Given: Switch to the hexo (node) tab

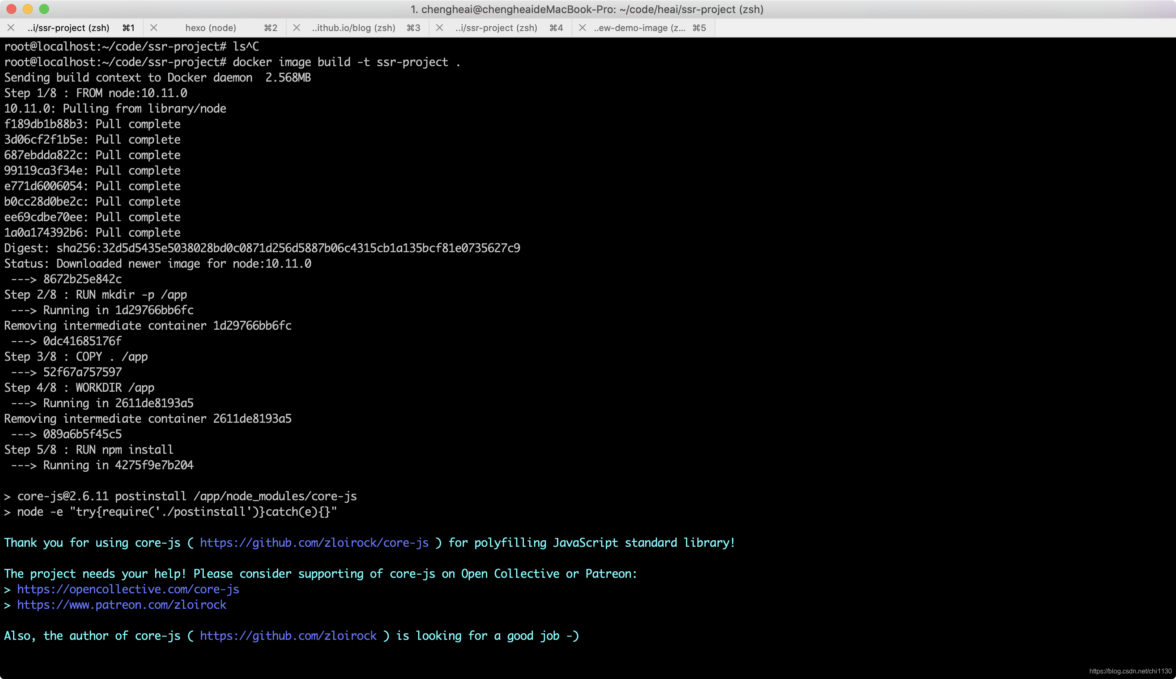Looking at the screenshot, I should pos(210,28).
